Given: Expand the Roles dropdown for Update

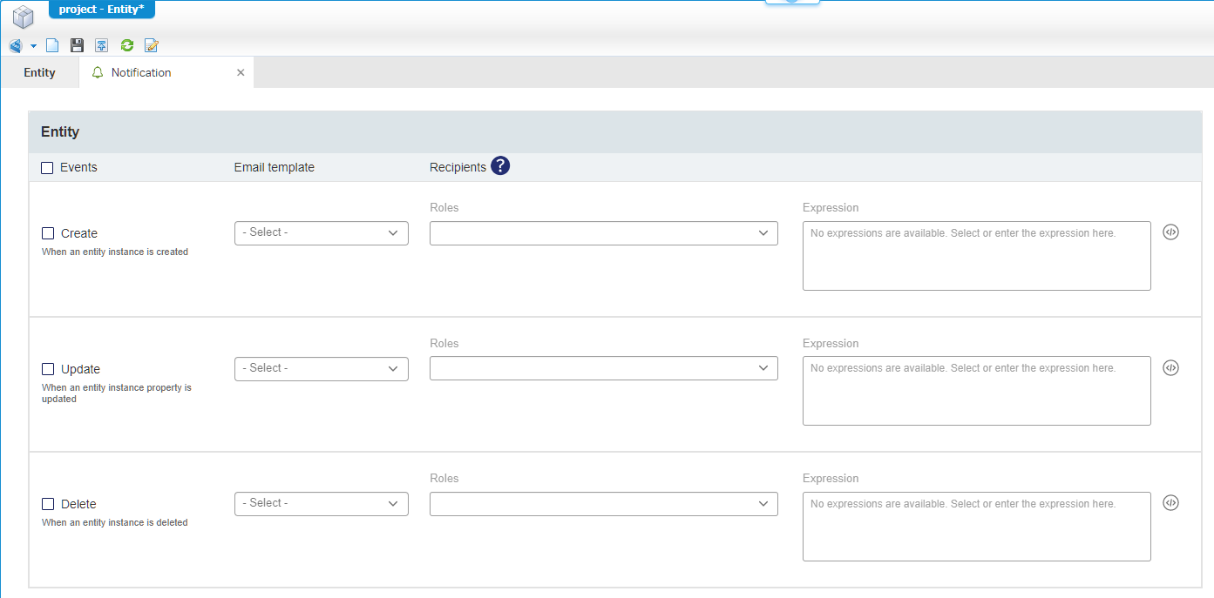Looking at the screenshot, I should pyautogui.click(x=603, y=368).
